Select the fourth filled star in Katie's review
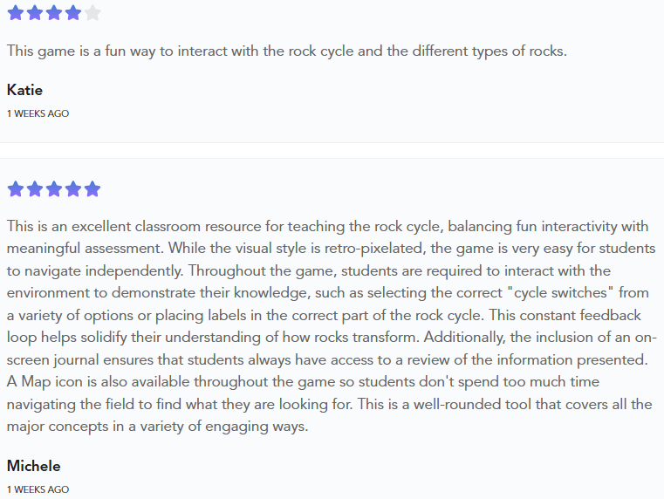The height and width of the screenshot is (499, 664). click(73, 13)
